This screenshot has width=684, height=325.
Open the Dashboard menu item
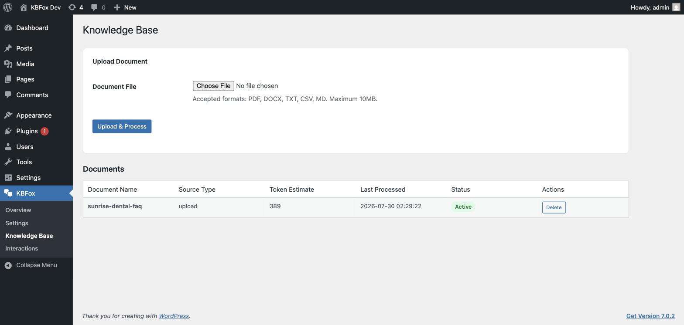(36, 28)
